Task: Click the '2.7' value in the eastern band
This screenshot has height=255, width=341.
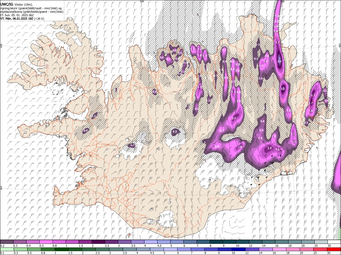Action: pyautogui.click(x=311, y=103)
